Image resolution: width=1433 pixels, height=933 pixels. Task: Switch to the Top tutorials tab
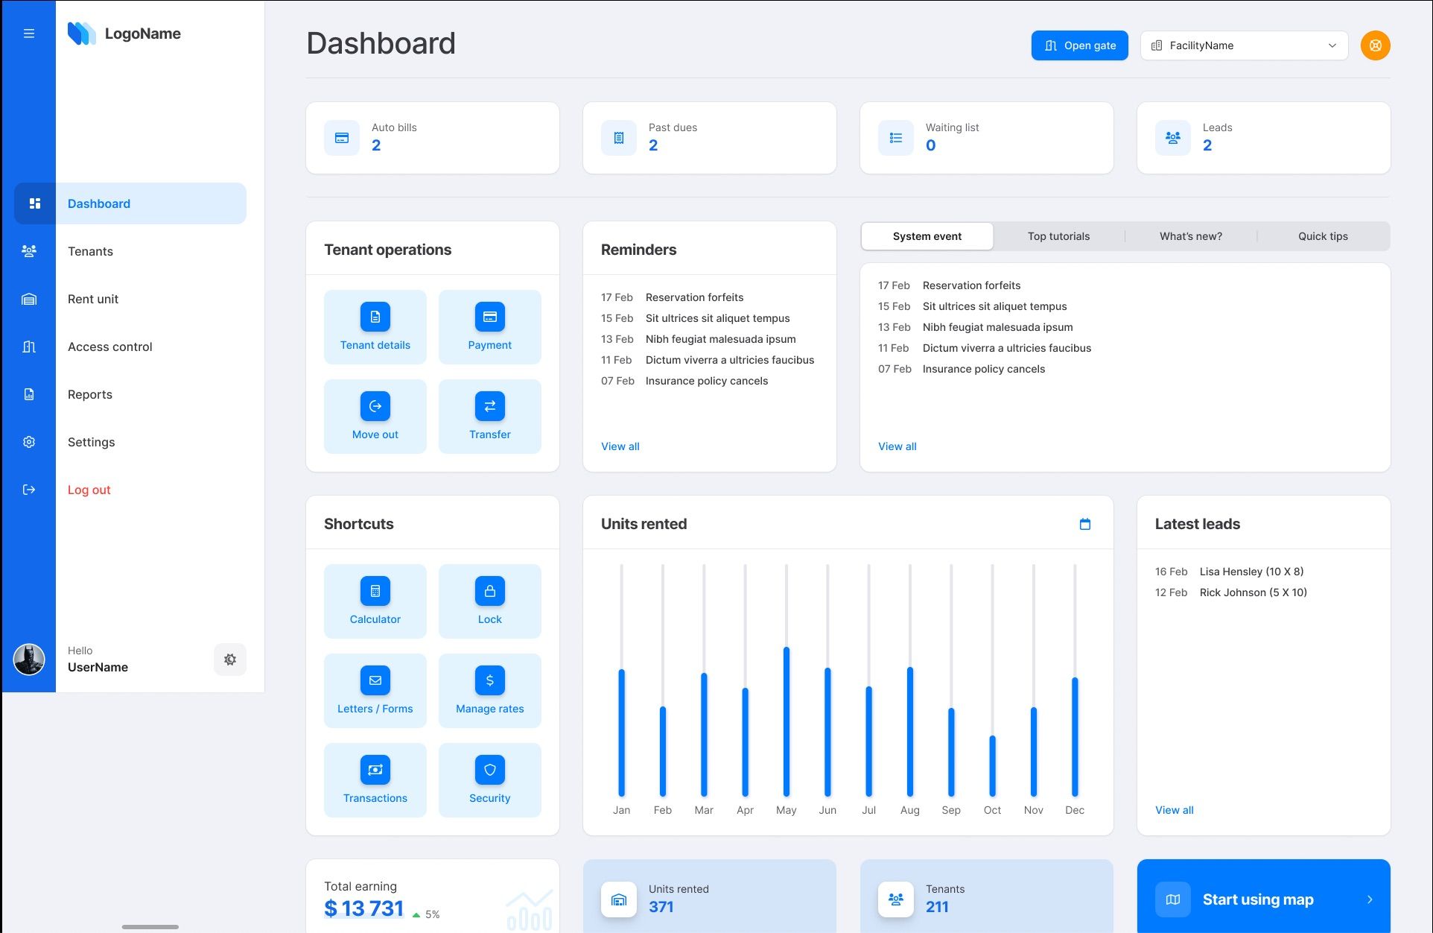click(x=1058, y=236)
